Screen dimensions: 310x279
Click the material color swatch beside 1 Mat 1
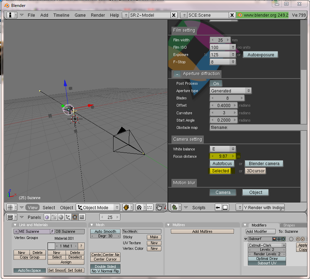tap(51, 246)
